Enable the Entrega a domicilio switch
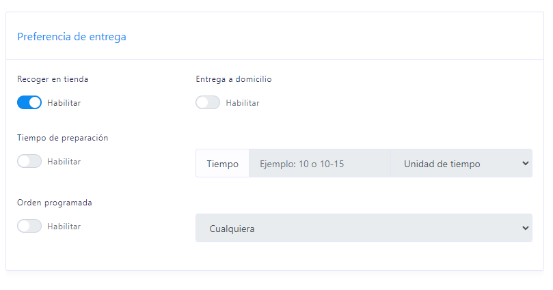Image resolution: width=553 pixels, height=290 pixels. pyautogui.click(x=208, y=102)
